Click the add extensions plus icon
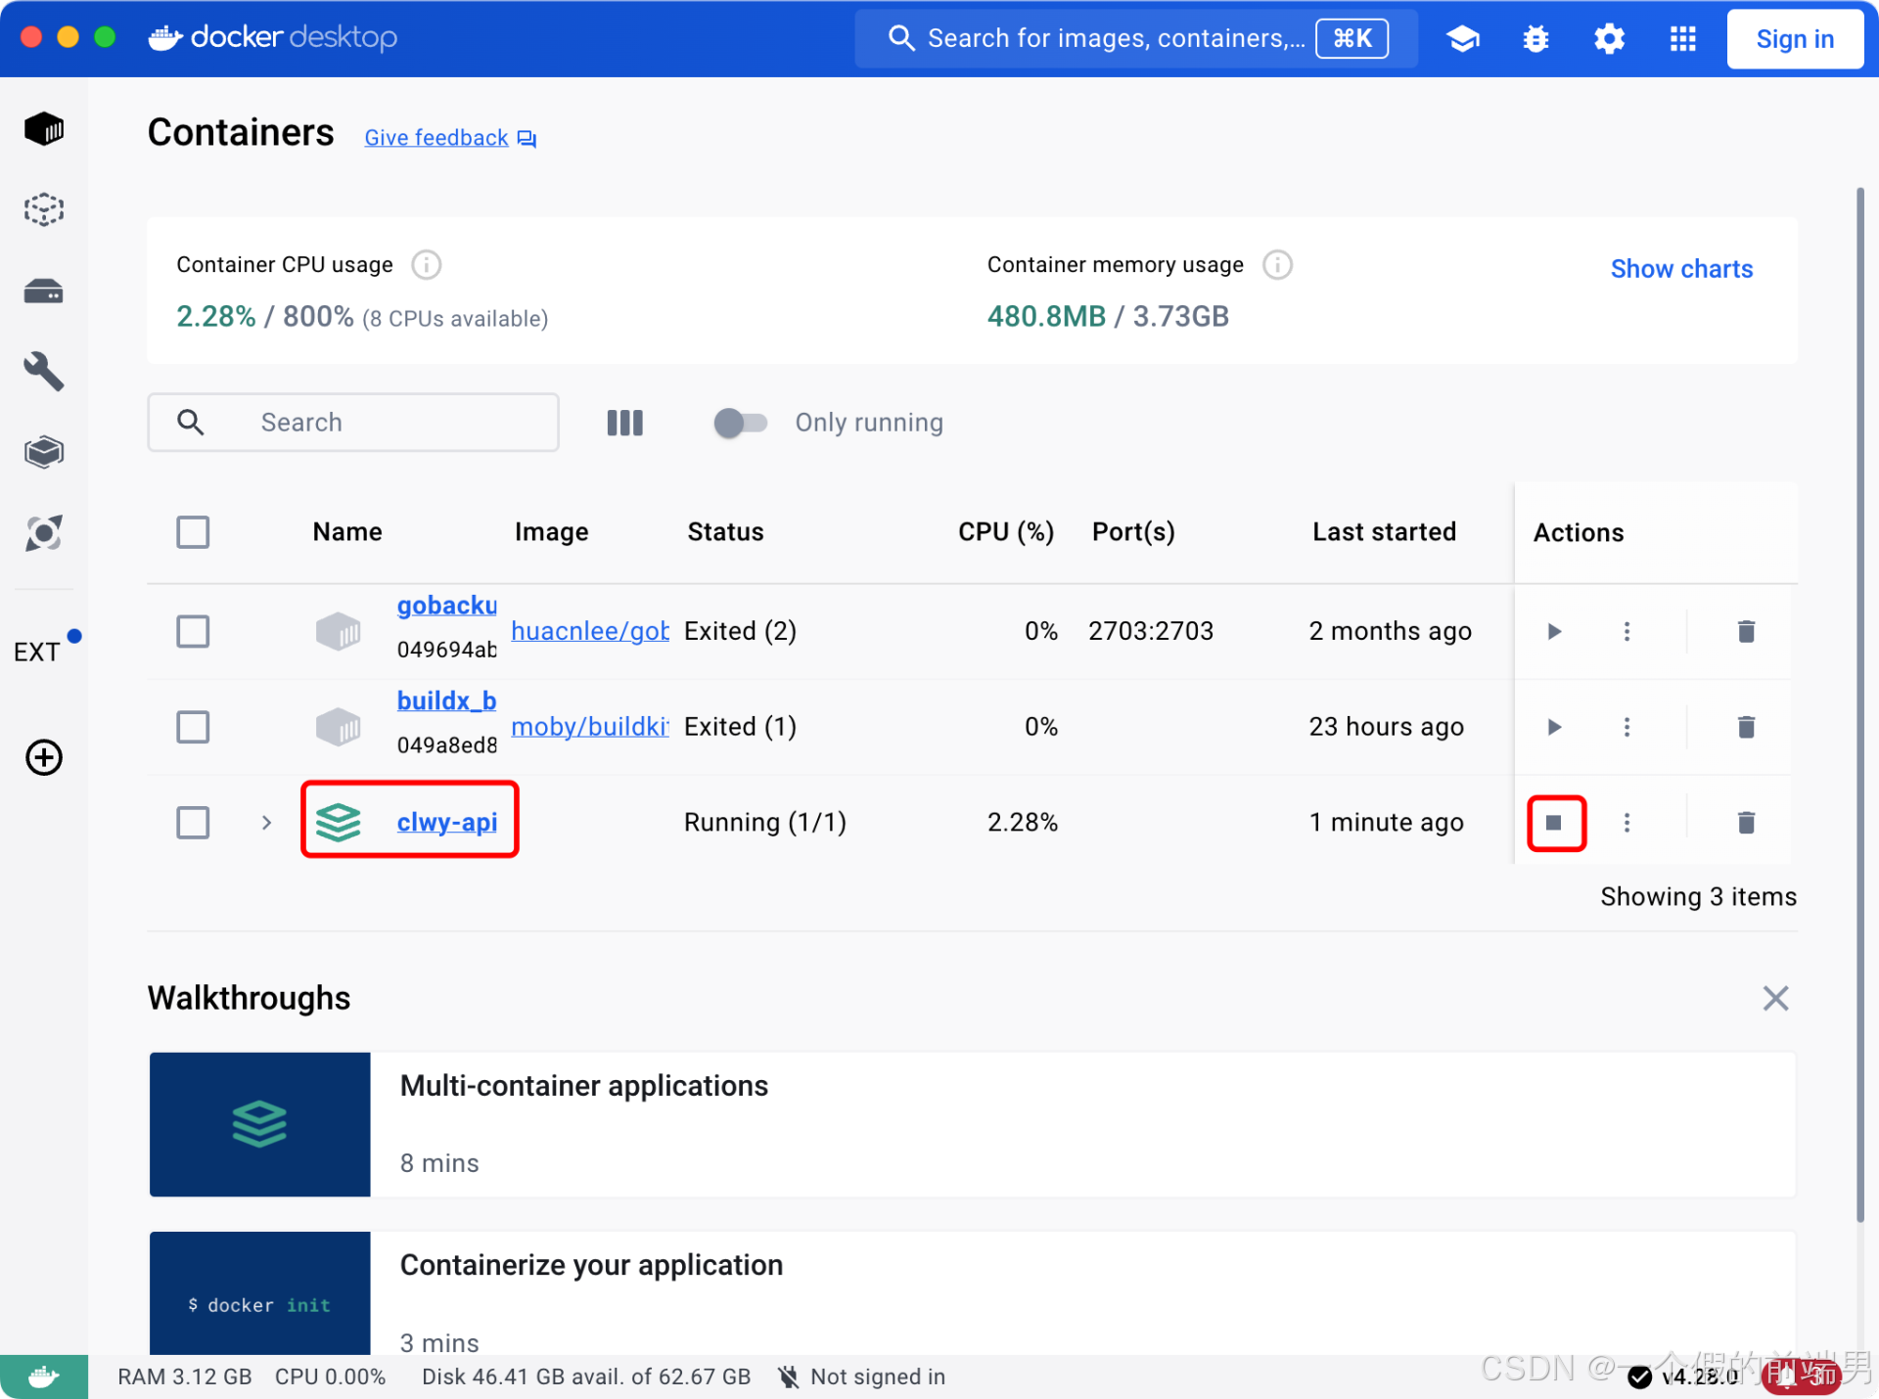Screen dimensions: 1879x1399 [x=44, y=757]
